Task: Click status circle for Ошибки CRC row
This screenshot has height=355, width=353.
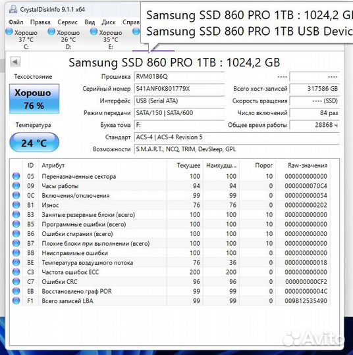Action: [16, 281]
